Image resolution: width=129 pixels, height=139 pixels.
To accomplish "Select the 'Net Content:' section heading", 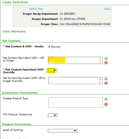I will coord(11,41).
